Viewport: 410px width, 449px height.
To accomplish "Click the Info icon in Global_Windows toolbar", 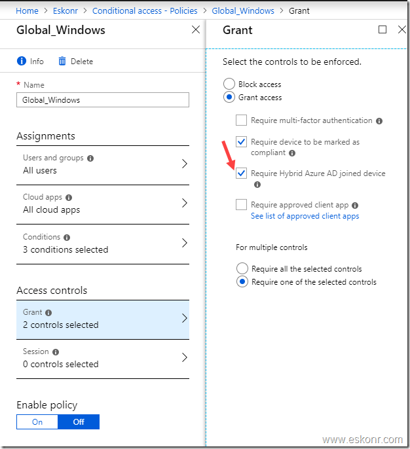I will click(x=22, y=61).
